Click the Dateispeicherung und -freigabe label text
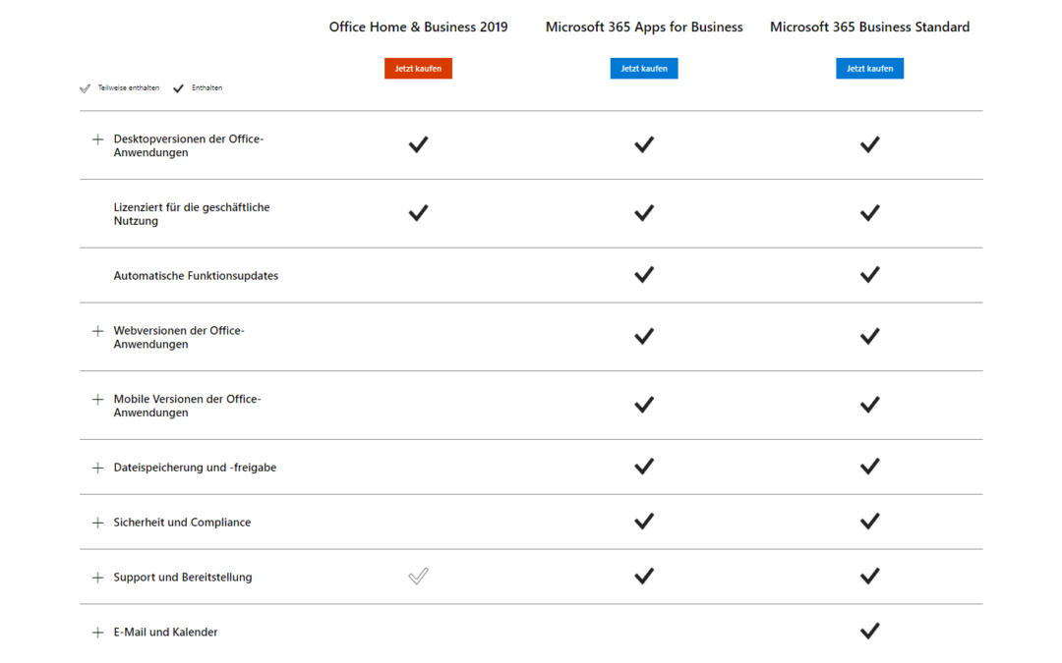1062x663 pixels. tap(195, 468)
